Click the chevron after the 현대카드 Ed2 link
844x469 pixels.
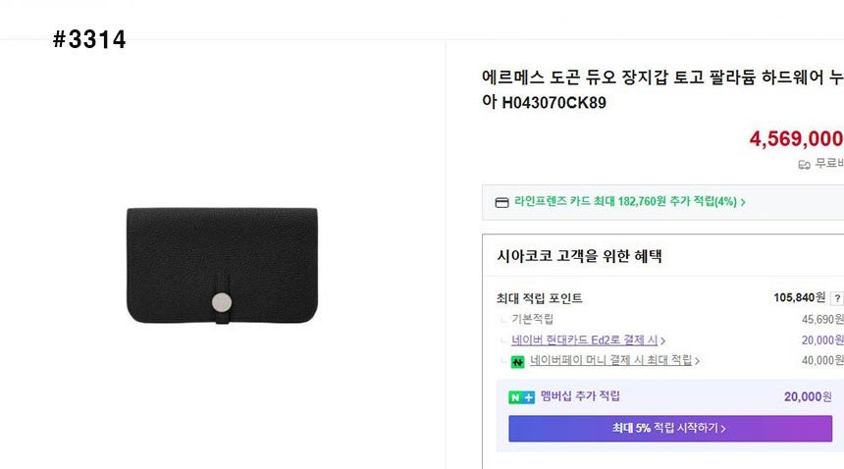[663, 340]
